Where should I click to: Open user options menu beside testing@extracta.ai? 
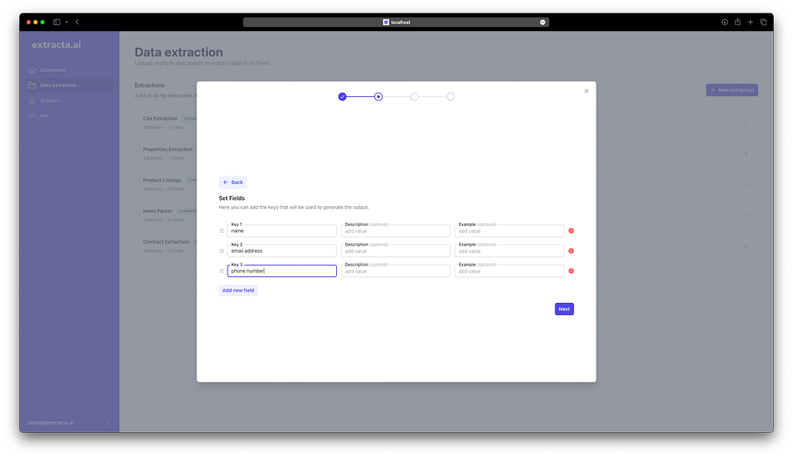click(x=107, y=423)
